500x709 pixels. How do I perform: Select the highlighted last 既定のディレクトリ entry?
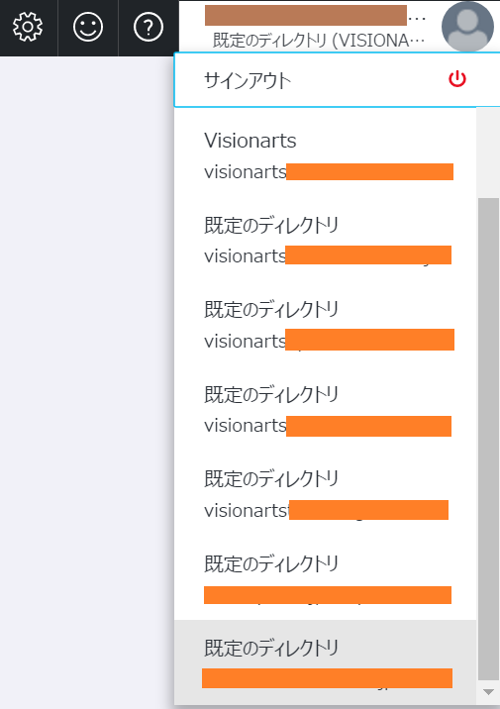(325, 662)
